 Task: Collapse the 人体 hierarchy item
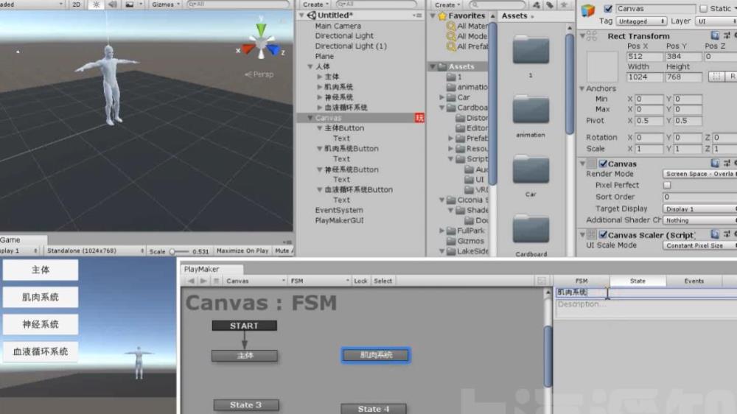[310, 66]
